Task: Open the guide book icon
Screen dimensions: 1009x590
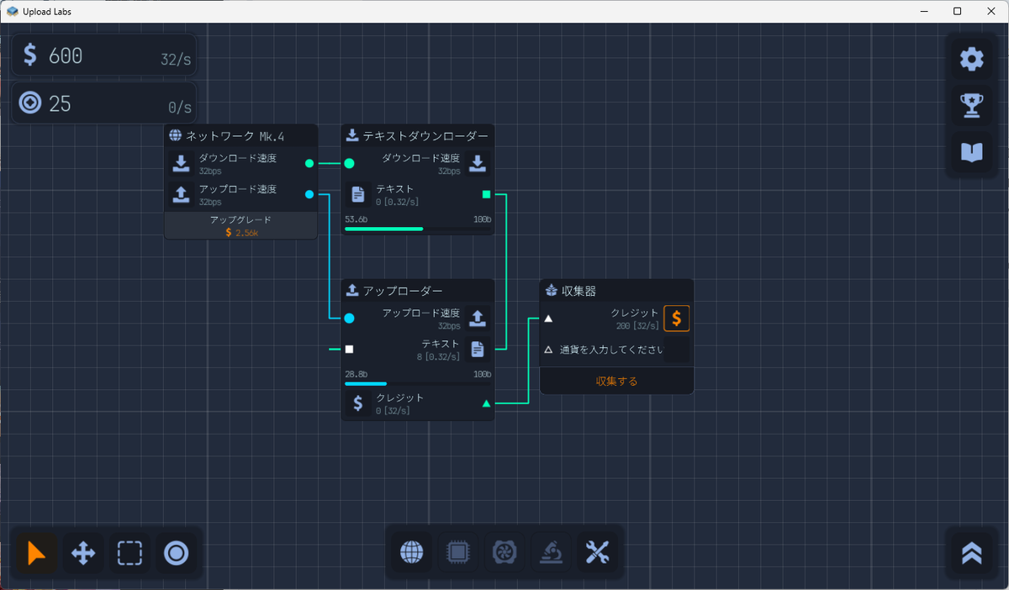Action: click(x=971, y=152)
